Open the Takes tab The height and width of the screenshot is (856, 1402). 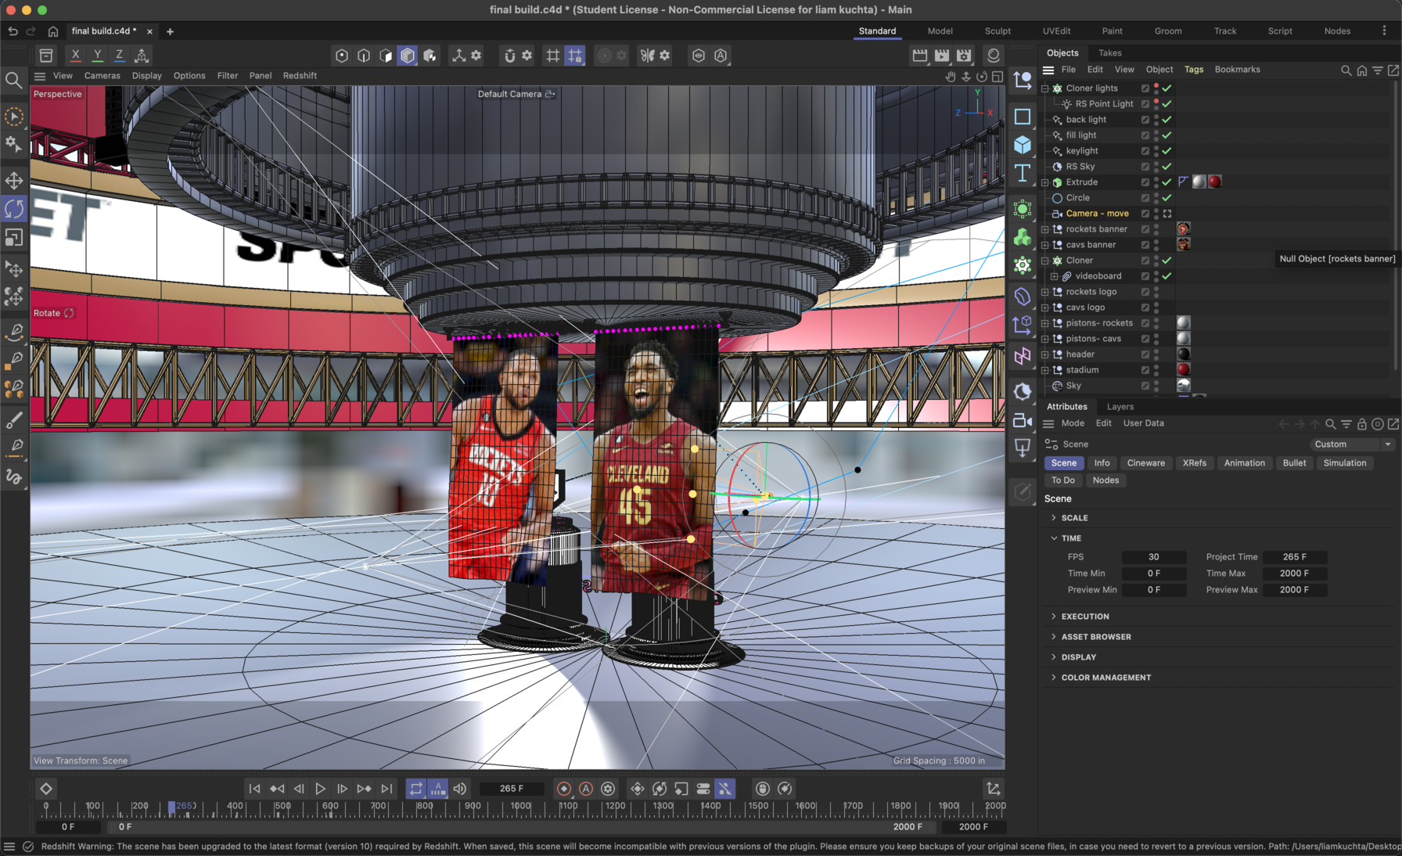[x=1109, y=53]
